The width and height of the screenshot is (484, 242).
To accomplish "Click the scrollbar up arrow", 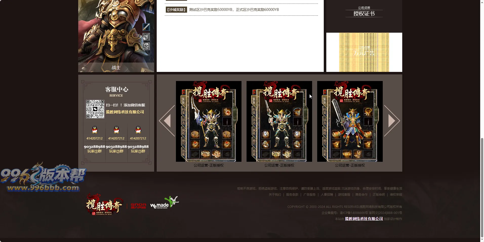I will tap(482, 2).
